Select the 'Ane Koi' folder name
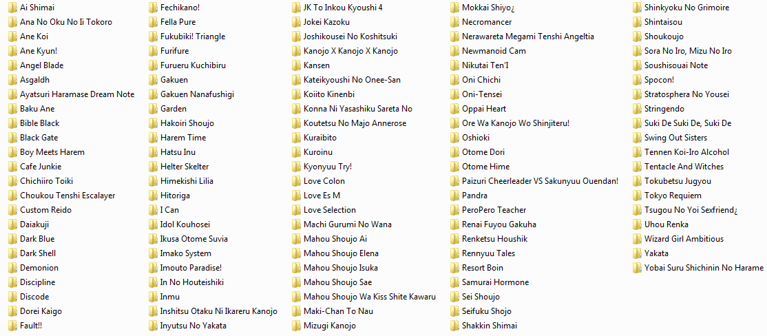This screenshot has width=767, height=336. (x=34, y=36)
